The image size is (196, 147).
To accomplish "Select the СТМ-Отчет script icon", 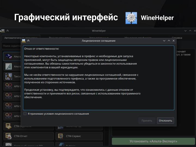I will point(9,136).
